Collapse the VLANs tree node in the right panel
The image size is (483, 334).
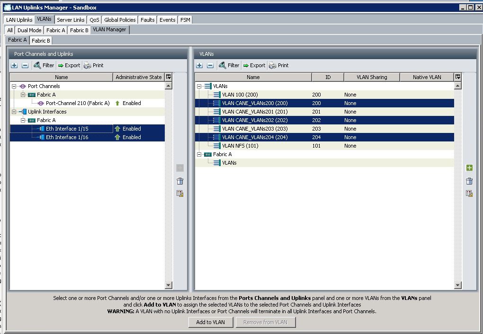199,86
